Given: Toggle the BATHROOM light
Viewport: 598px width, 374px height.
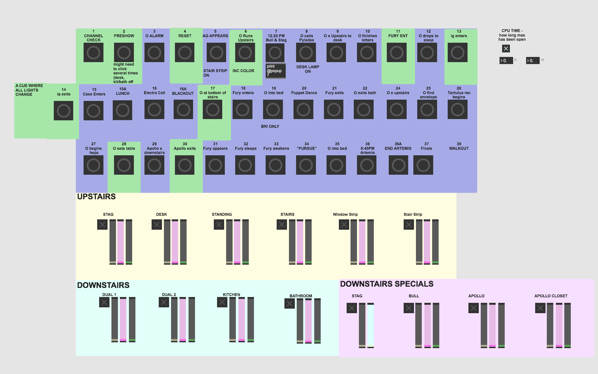Looking at the screenshot, I should 290,303.
